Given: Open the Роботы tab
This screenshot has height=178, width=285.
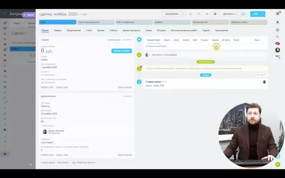Looking at the screenshot, I should click(x=113, y=30).
